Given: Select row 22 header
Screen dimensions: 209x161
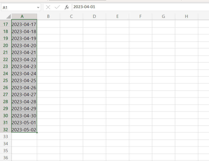Looking at the screenshot, I should click(x=6, y=59).
